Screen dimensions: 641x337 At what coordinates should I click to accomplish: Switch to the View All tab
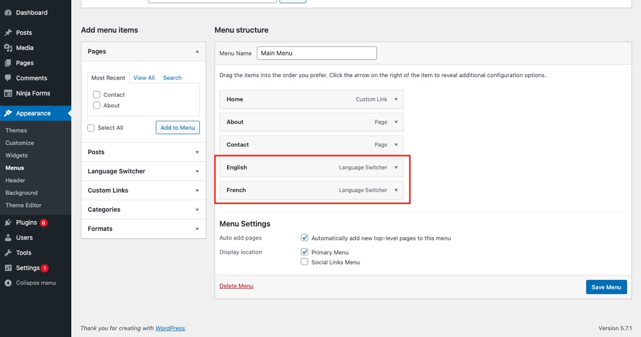pos(144,78)
